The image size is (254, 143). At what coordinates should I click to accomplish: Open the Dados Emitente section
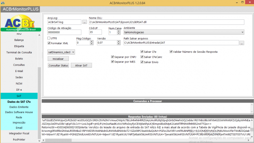19,107
